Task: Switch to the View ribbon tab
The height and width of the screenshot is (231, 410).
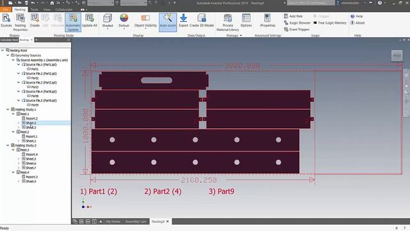Action: coord(47,10)
